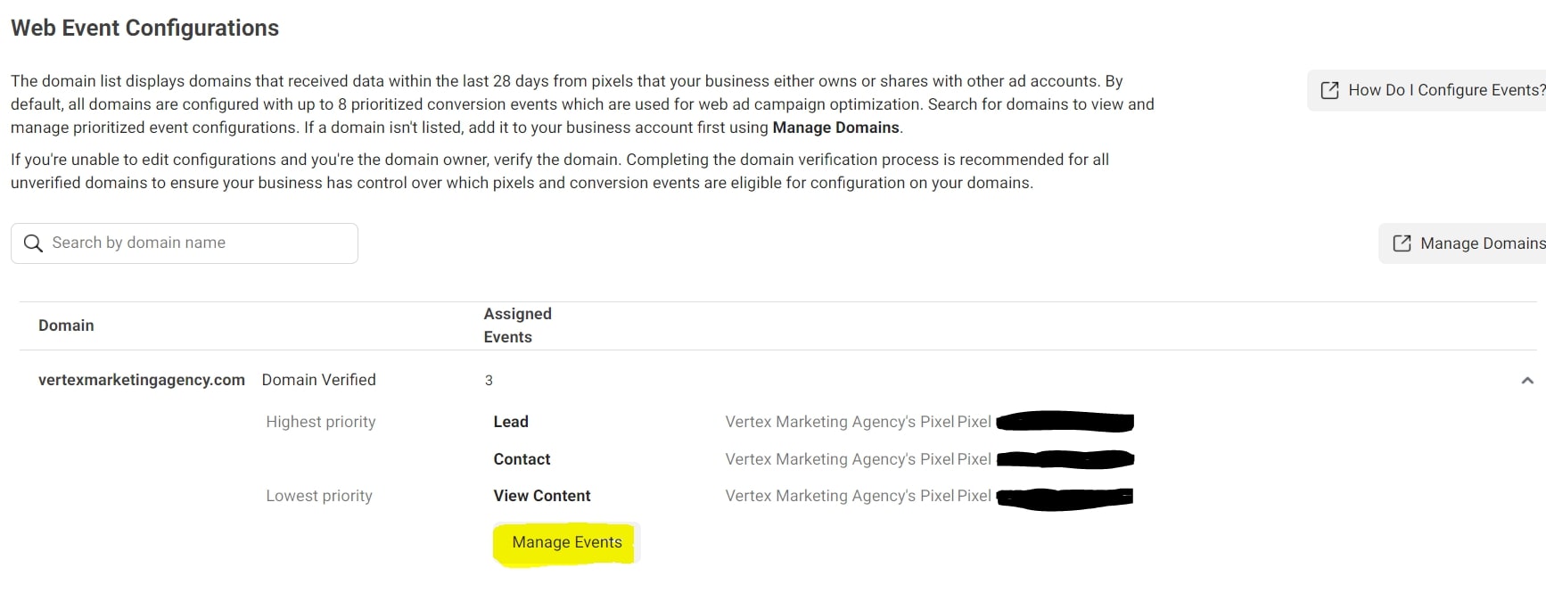The width and height of the screenshot is (1546, 593).
Task: Click the Domain column header
Action: pos(66,325)
